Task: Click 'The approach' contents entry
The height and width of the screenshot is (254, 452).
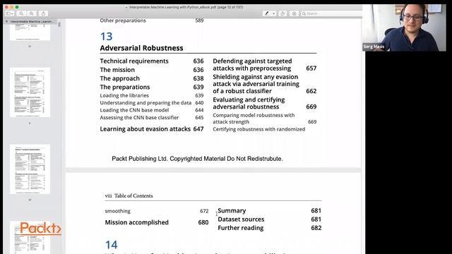Action: pos(119,78)
